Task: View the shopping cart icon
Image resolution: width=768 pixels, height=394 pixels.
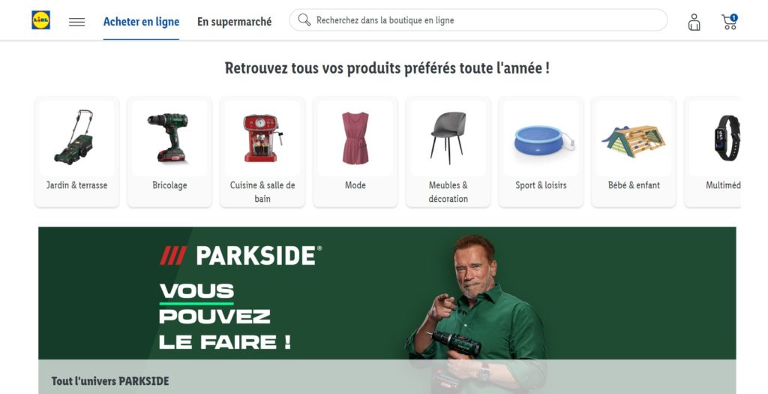Action: 729,22
